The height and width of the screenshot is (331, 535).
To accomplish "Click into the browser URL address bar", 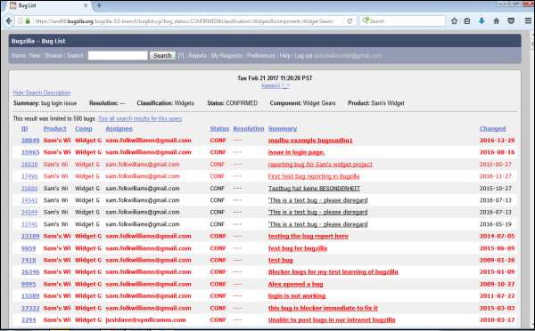I will pyautogui.click(x=185, y=21).
